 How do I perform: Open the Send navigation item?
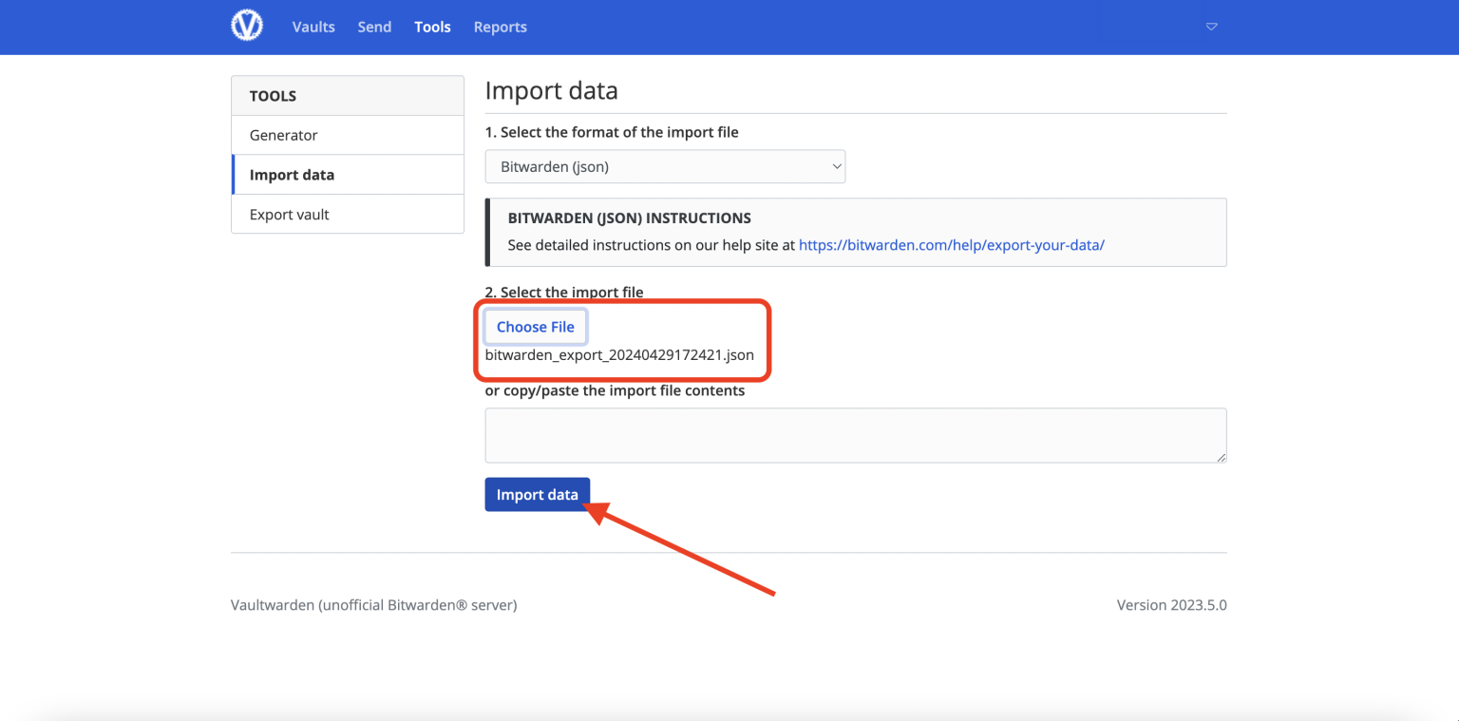[x=374, y=27]
